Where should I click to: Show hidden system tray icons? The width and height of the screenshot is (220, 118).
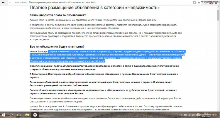[x=182, y=115]
